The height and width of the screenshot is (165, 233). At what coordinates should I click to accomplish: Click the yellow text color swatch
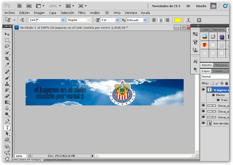click(x=178, y=20)
